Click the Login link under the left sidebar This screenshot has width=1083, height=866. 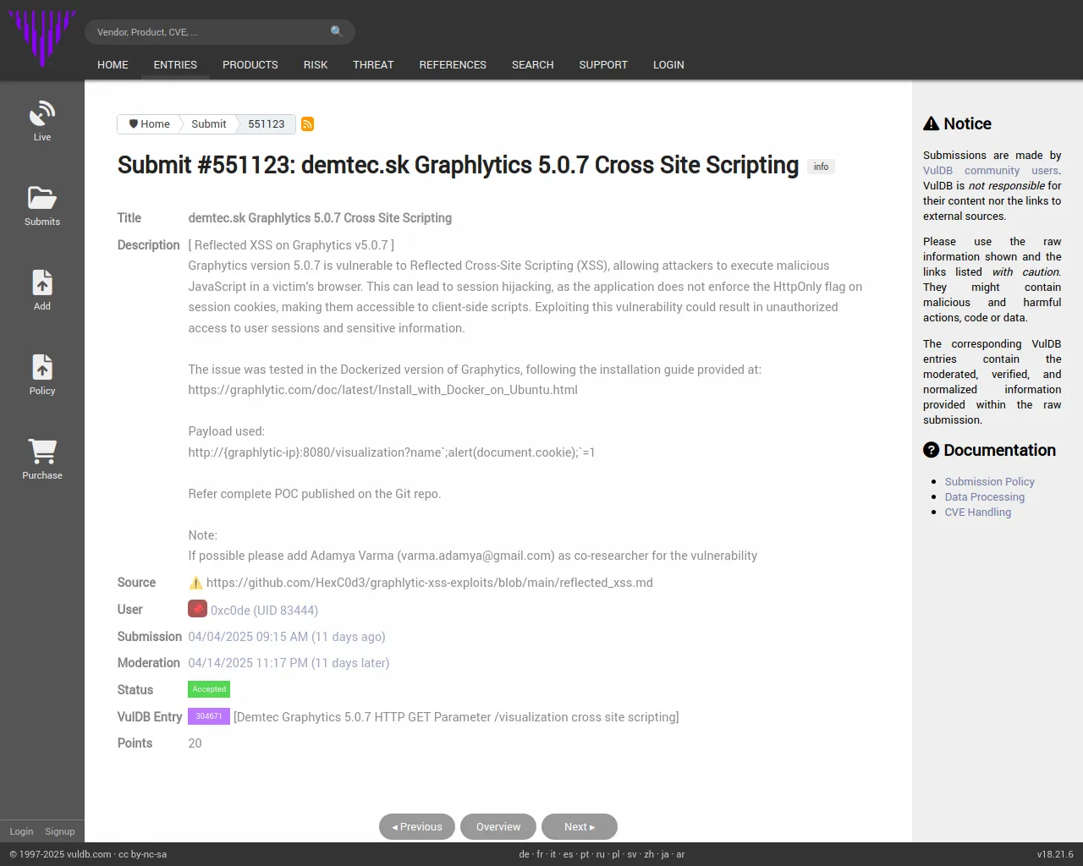click(21, 831)
